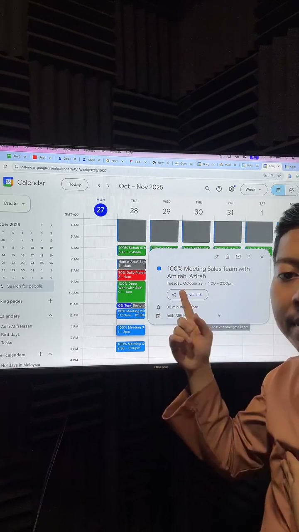Select Thursday 30 date header
The width and height of the screenshot is (299, 532).
coord(199,212)
